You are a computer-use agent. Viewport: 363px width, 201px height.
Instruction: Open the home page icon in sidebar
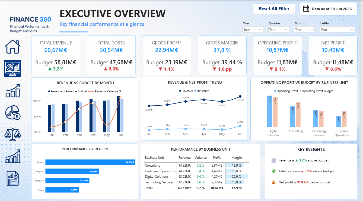pos(13,47)
